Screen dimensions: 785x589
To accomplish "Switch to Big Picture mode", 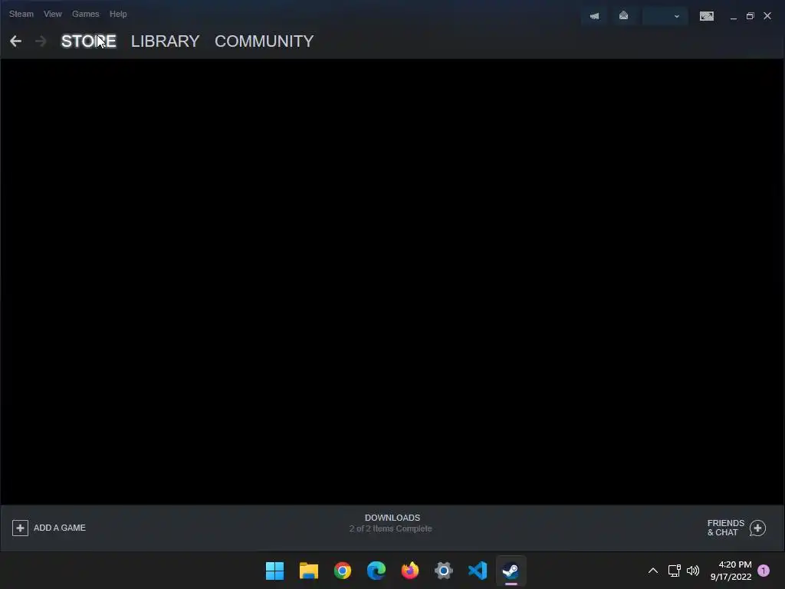I will (x=706, y=16).
